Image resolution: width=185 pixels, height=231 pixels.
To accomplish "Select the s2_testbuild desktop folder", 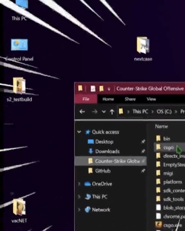I will pyautogui.click(x=19, y=89).
